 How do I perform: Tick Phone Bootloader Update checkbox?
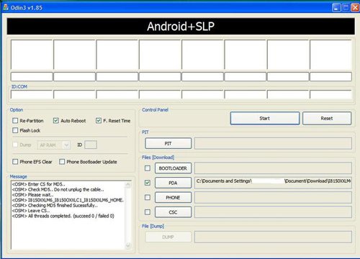tap(62, 162)
